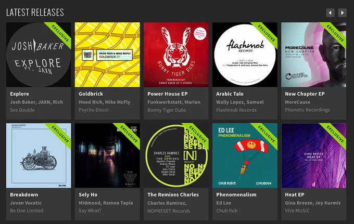The width and height of the screenshot is (354, 224).
Task: Go to previous latest releases page
Action: (330, 13)
